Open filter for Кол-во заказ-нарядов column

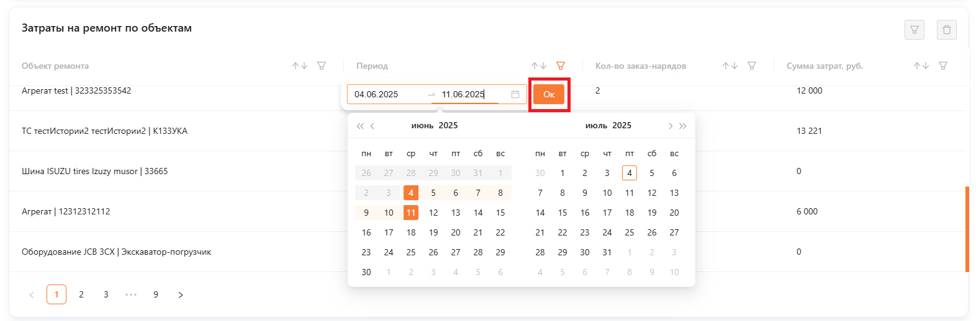pos(752,66)
